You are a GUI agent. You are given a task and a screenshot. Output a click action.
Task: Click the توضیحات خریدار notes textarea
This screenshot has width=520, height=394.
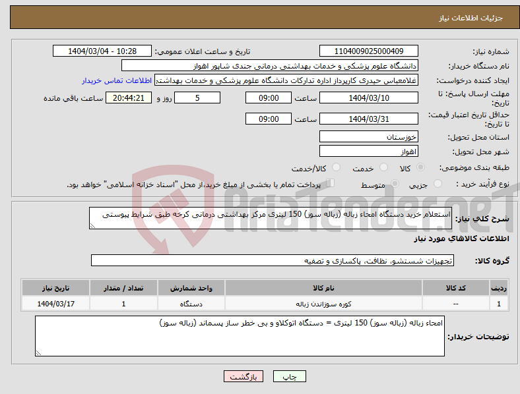click(240, 336)
